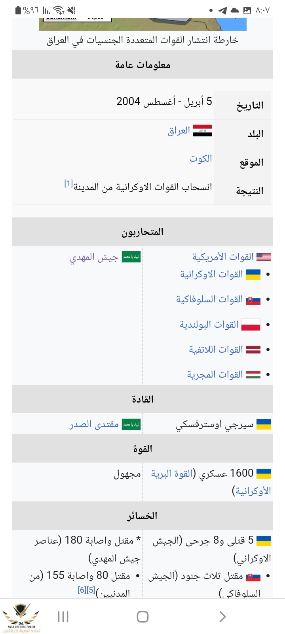Follow the القوات الأمريكية link
The width and height of the screenshot is (285, 634).
click(x=223, y=257)
